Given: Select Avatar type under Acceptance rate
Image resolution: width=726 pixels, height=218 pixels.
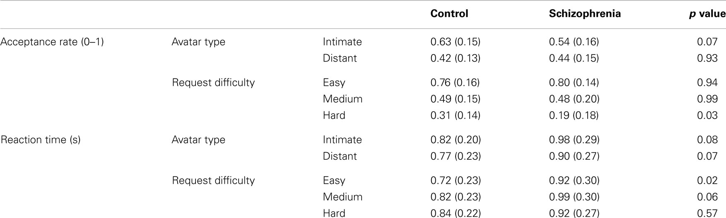Looking at the screenshot, I should (x=198, y=42).
